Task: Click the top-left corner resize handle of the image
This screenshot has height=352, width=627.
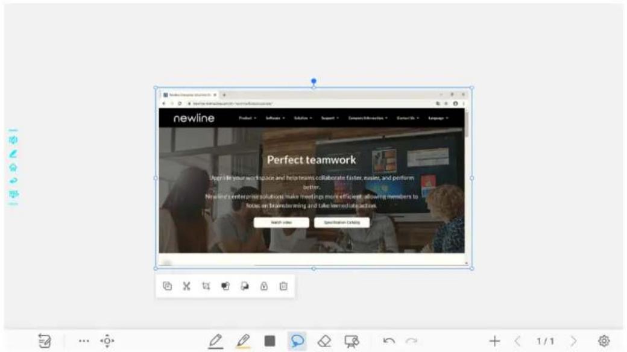Action: [156, 87]
